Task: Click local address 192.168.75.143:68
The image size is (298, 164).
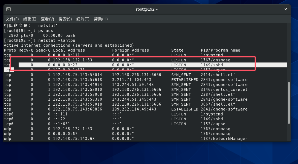Action: pos(74,139)
